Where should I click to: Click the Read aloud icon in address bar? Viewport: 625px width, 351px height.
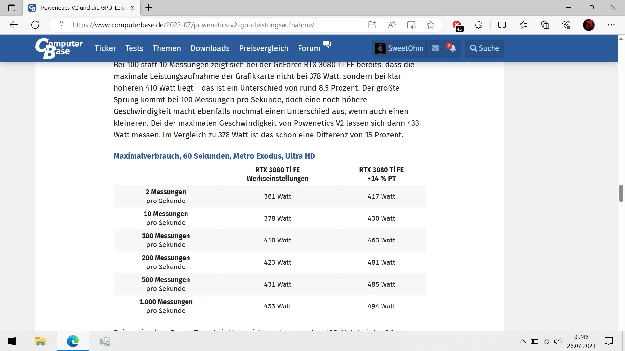click(x=392, y=25)
